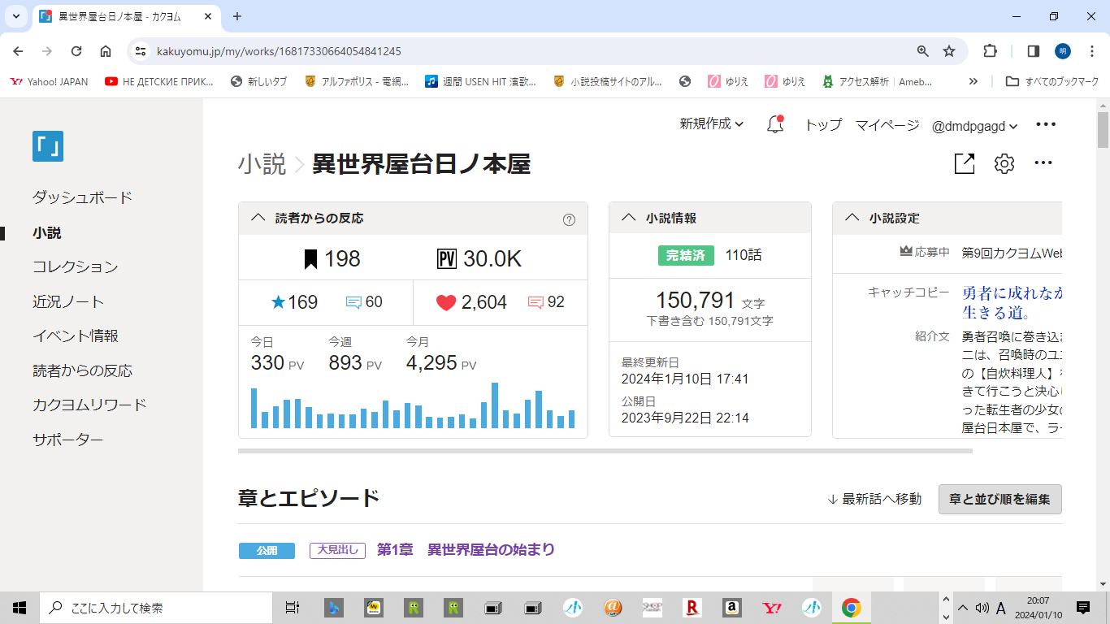Bookmark this page with star icon
This screenshot has width=1110, height=624.
pos(948,51)
